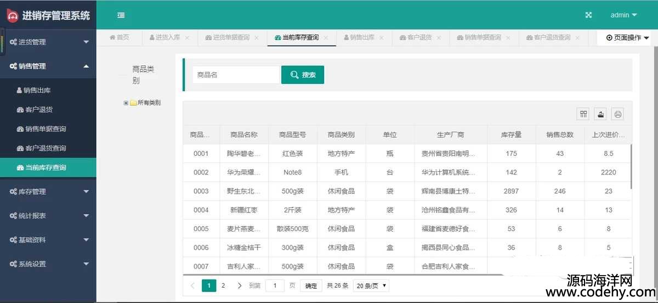Click the 库存量 column header
658x303 pixels.
(511, 134)
